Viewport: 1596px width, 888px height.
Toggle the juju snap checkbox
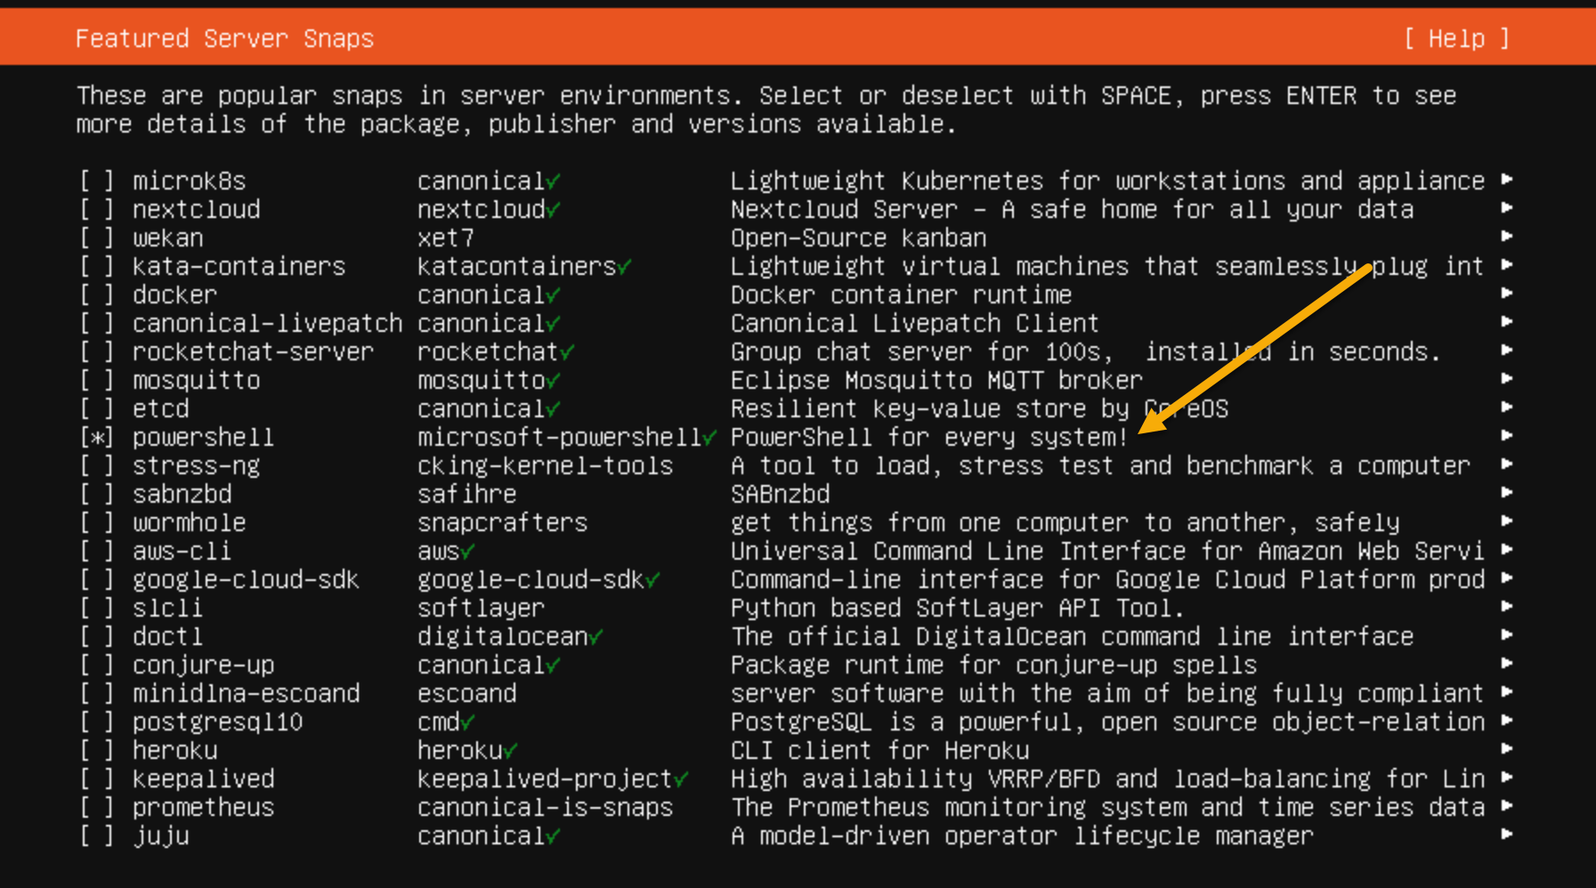click(97, 836)
